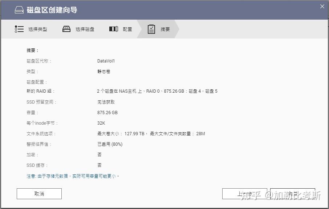Click the list icon for 选择类型 step

[x=19, y=29]
